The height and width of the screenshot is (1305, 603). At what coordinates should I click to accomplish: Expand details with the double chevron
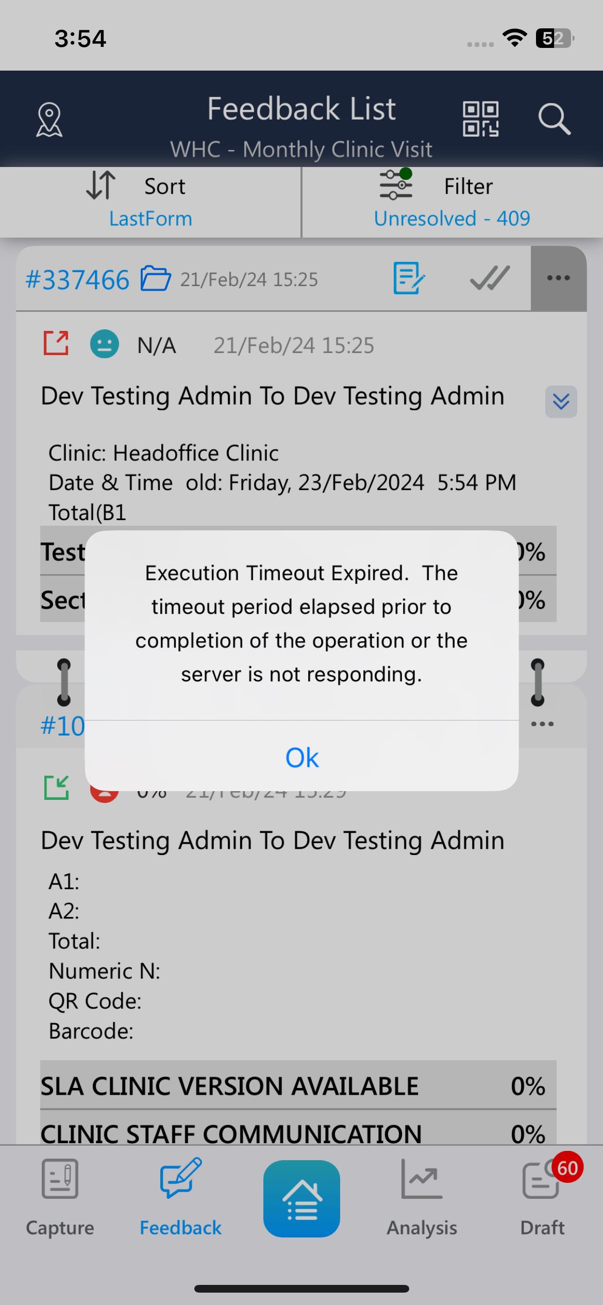(x=561, y=401)
